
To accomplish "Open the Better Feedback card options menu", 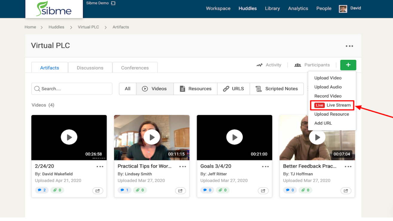I will [348, 167].
